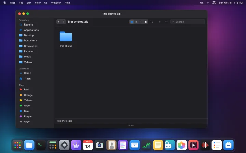This screenshot has height=153, width=246.
Task: Open the purple crown app in dock
Action: pyautogui.click(x=76, y=145)
